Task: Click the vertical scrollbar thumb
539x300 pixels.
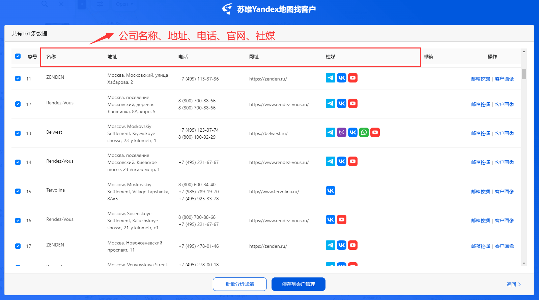Action: (524, 74)
